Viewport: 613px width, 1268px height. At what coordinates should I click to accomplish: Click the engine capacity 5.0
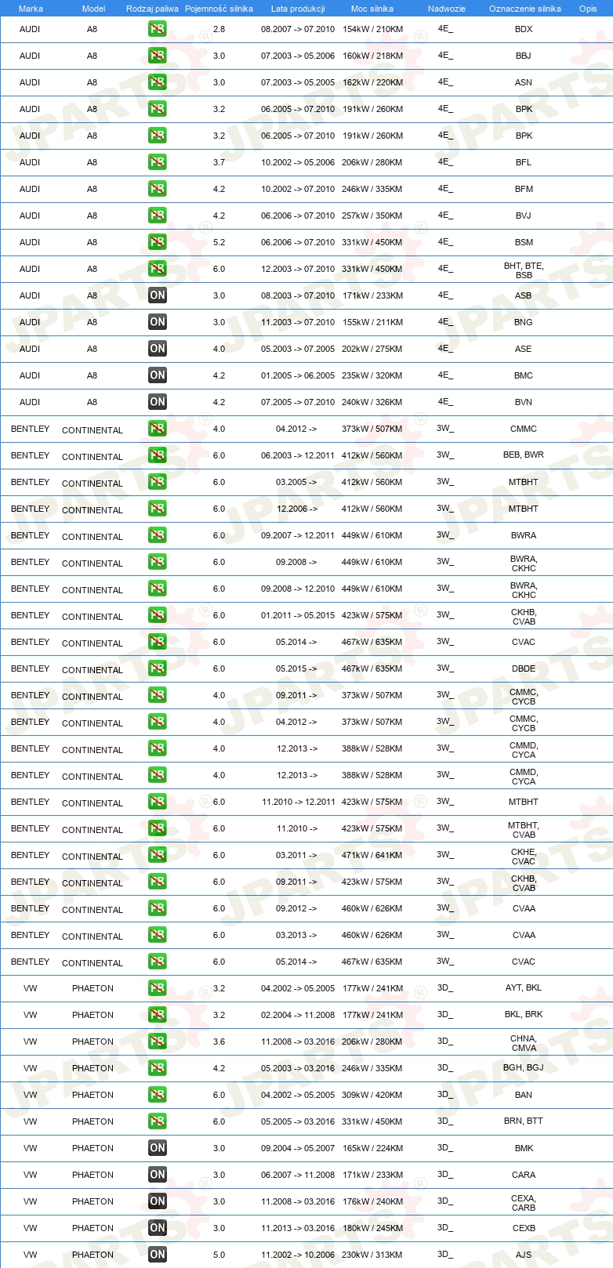219,1255
